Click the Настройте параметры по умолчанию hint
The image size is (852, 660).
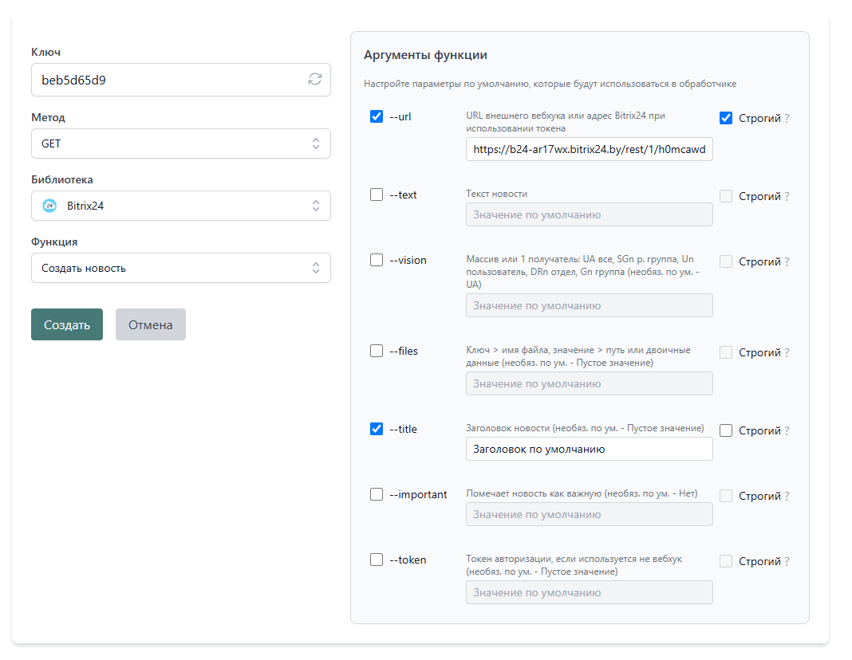(550, 84)
